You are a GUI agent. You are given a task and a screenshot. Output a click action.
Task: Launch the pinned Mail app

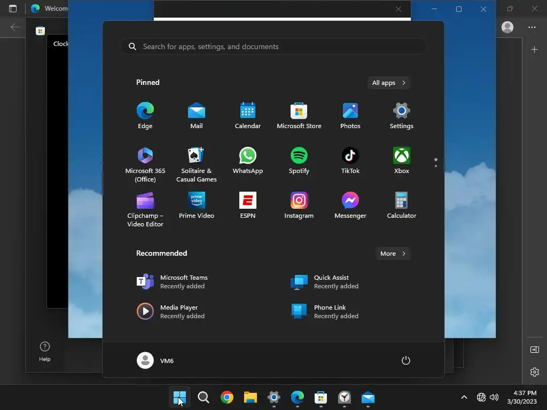(197, 116)
